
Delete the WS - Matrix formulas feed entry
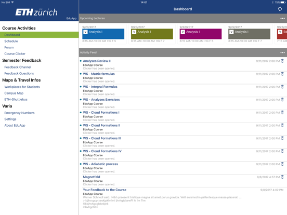click(282, 74)
